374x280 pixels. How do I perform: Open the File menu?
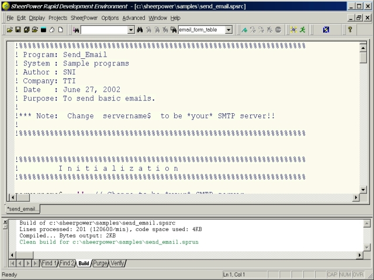pyautogui.click(x=10, y=18)
